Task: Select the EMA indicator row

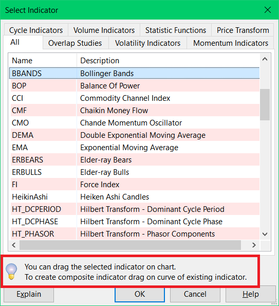Action: click(x=134, y=148)
